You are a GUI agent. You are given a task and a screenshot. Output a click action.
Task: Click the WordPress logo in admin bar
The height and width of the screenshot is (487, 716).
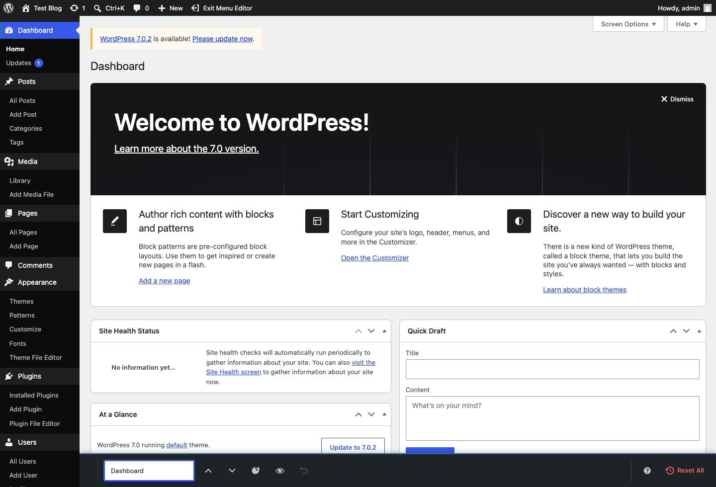[x=8, y=8]
